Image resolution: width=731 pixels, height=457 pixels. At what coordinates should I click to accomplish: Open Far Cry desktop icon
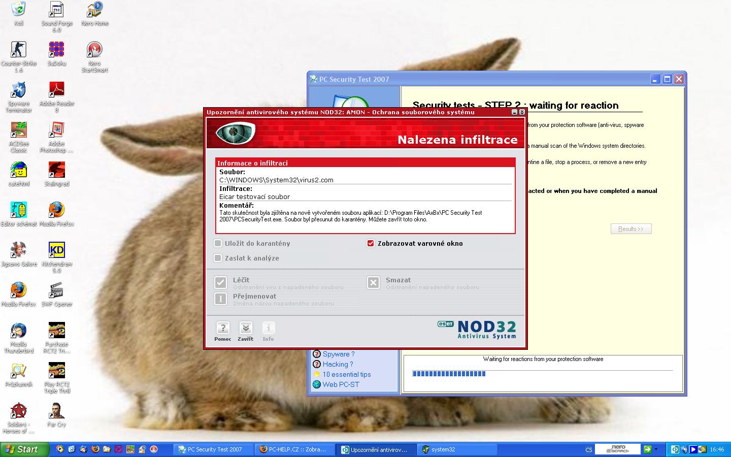point(57,415)
